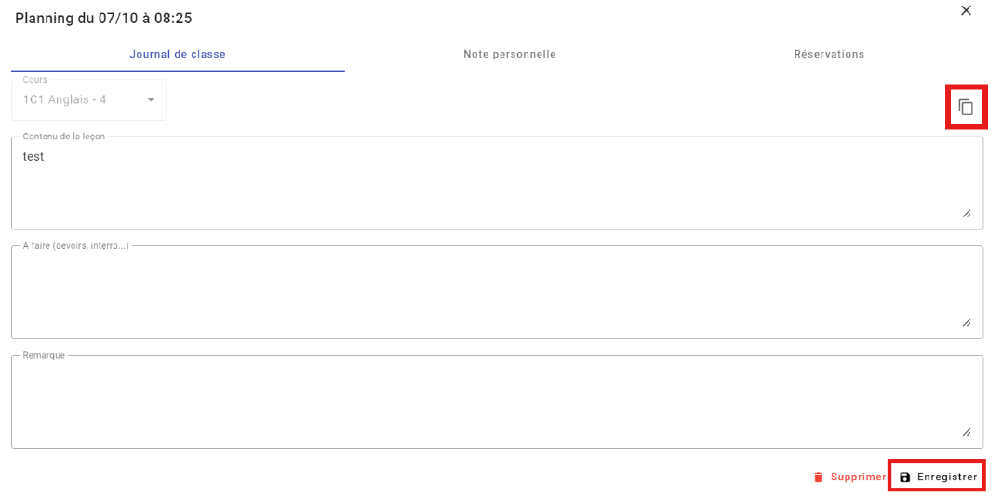Go to the Réservations tab
Viewport: 1002px width, 497px height.
829,55
